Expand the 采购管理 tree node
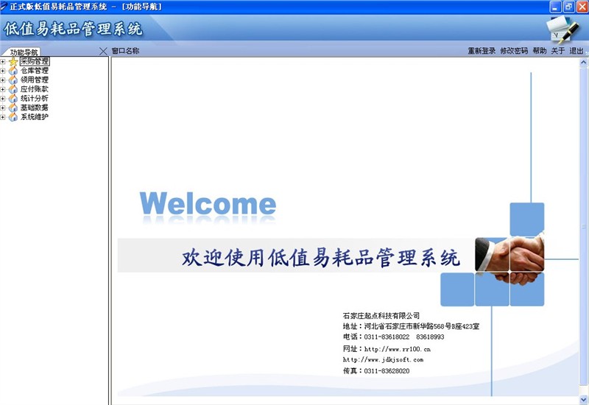Image resolution: width=589 pixels, height=405 pixels. [x=3, y=62]
